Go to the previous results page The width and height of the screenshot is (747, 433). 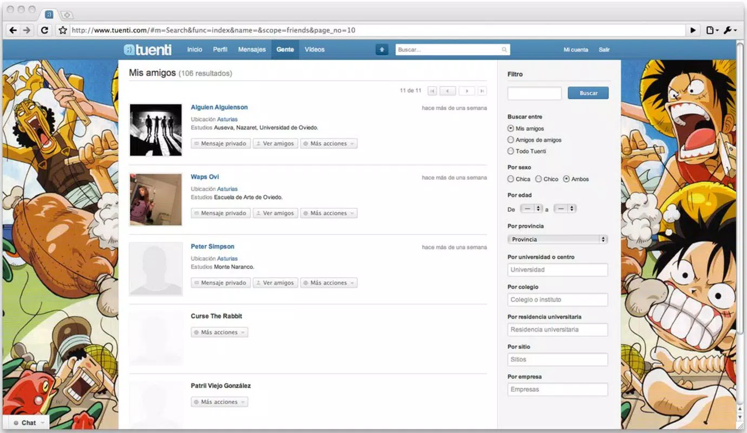[x=448, y=91]
